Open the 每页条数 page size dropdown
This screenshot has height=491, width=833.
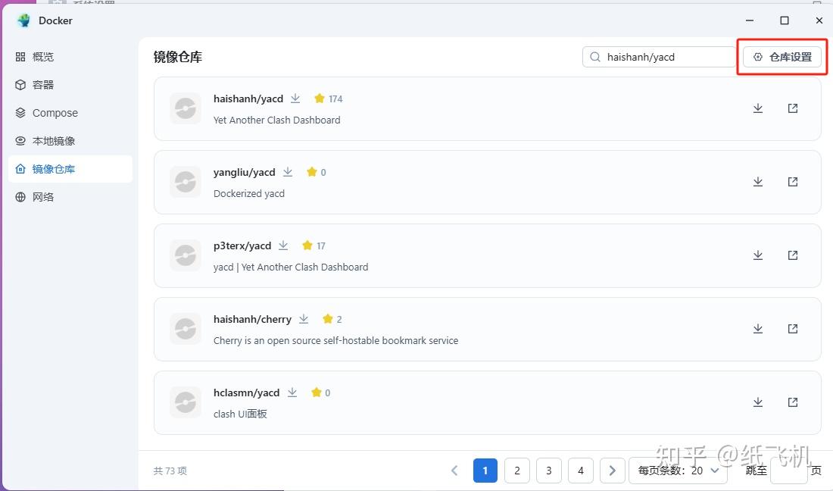678,470
